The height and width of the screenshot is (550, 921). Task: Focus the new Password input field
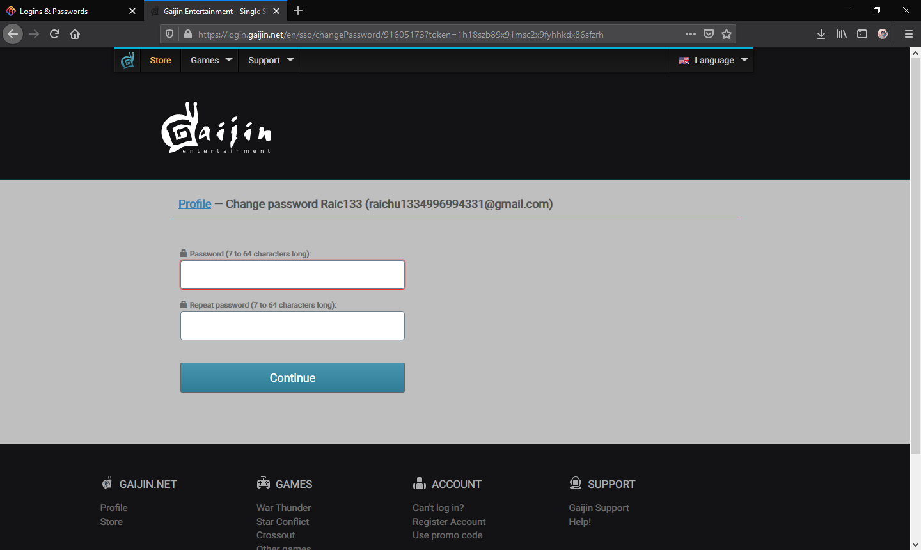click(292, 274)
